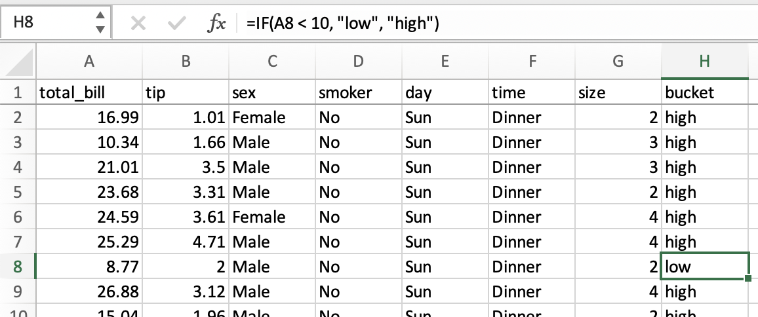The height and width of the screenshot is (317, 758).
Task: Select column D header
Action: coord(358,62)
